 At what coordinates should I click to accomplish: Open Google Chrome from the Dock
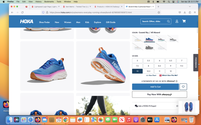point(66,120)
